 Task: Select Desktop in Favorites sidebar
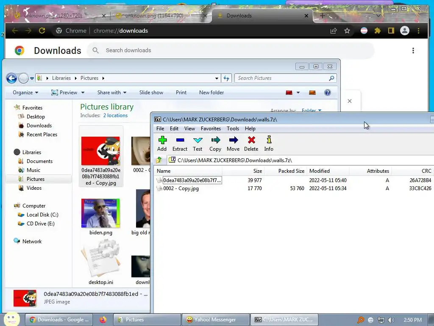click(x=36, y=117)
